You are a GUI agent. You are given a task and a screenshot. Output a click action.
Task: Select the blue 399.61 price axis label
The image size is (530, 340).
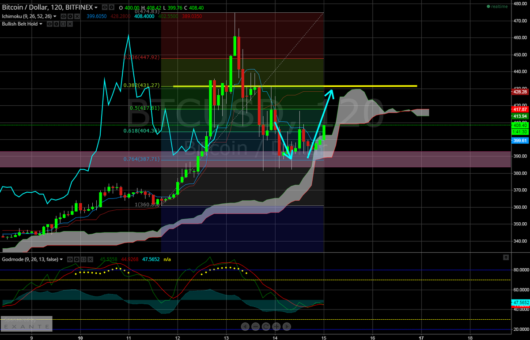[520, 141]
